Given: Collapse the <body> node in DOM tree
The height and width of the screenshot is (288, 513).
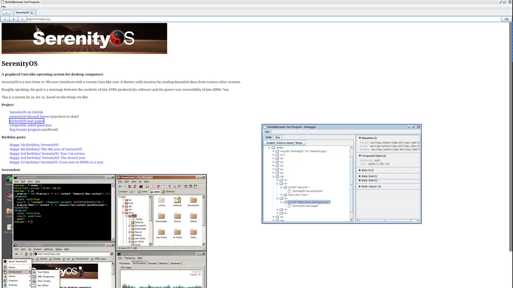Looking at the screenshot, I should [269, 148].
